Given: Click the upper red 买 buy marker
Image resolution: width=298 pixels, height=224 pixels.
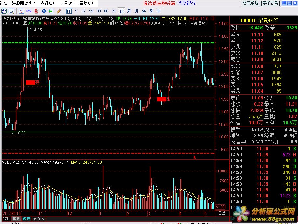Looking at the screenshot, I should coord(33,82).
